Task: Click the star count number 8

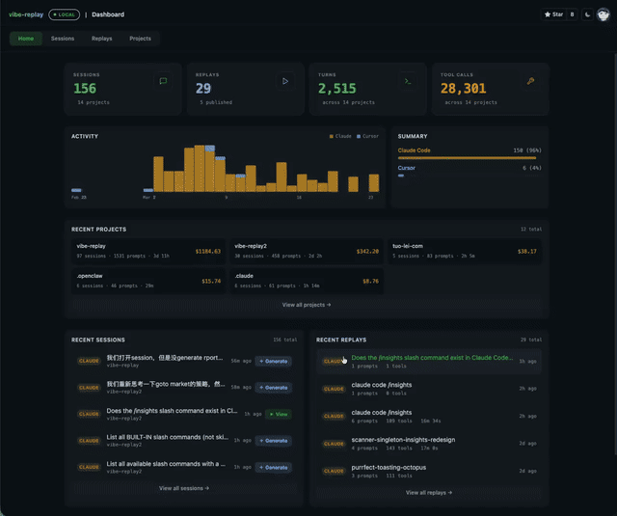Action: click(572, 14)
